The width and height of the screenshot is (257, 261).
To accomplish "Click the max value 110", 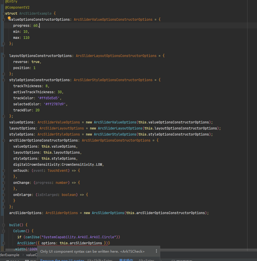I will click(26, 38).
